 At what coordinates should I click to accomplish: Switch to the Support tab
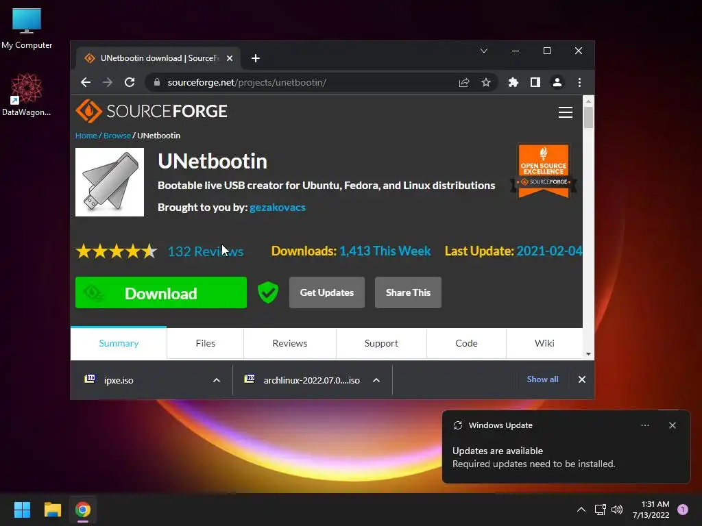click(381, 343)
